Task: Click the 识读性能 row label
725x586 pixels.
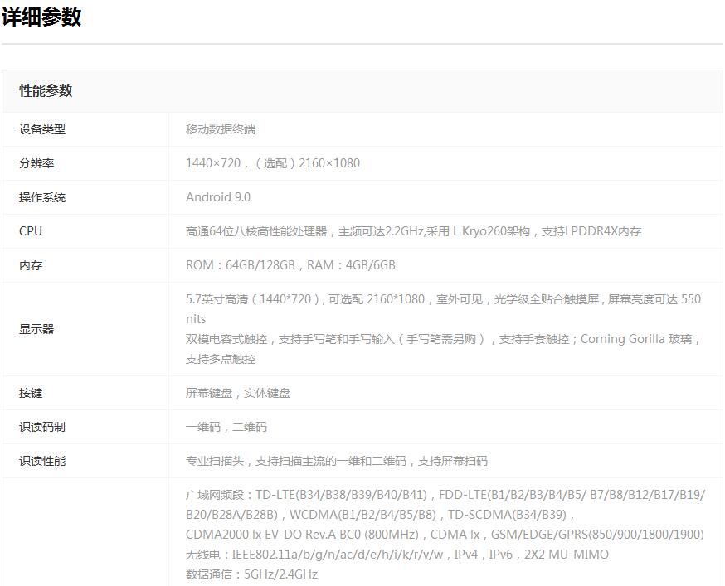Action: click(42, 461)
